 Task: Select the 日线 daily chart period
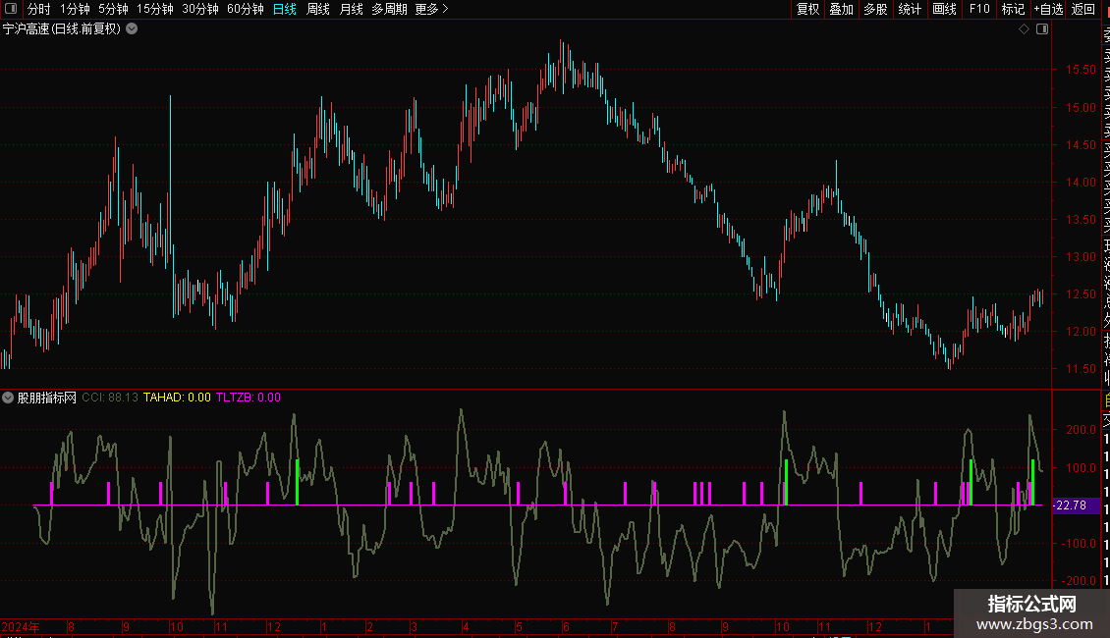point(285,10)
